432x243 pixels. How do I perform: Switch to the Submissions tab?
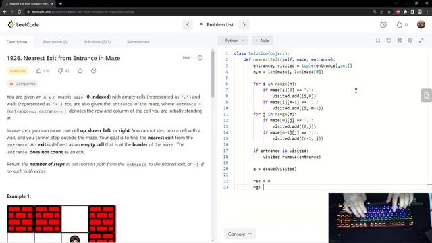tap(138, 42)
